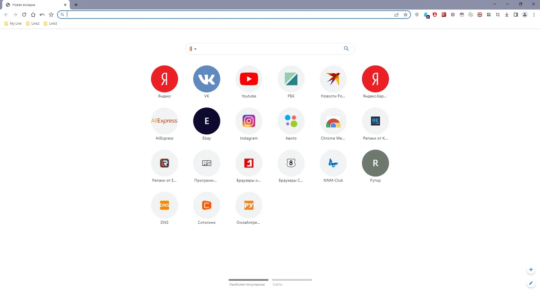Open the VK speed dial tile
The width and height of the screenshot is (540, 292).
coord(207,79)
